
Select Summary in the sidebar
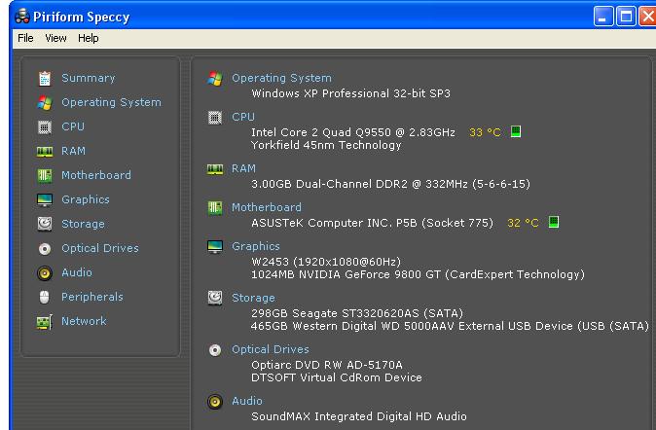[x=89, y=78]
